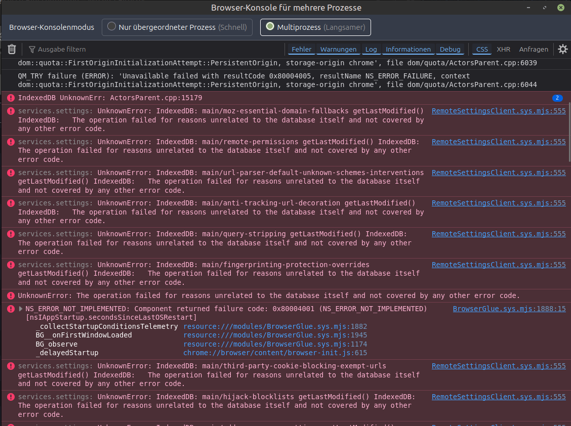Open RemoteSettingsClient.sys.mjs:555 link for url-parser-default-unknown-schemes
The width and height of the screenshot is (571, 426).
499,173
